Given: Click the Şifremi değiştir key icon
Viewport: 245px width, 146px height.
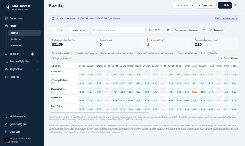Looking at the screenshot, I should click(6, 124).
